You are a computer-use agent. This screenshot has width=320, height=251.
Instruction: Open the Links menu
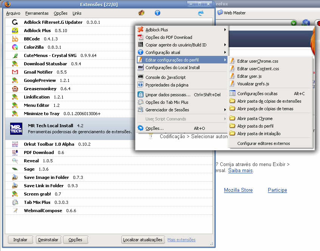coord(77,13)
